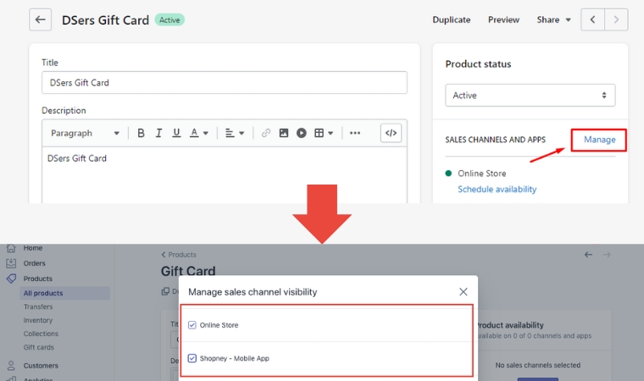Open the Share dropdown menu

[x=553, y=19]
